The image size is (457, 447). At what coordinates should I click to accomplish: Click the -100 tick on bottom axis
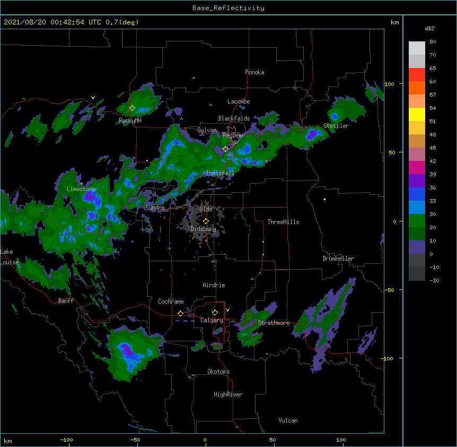67,440
